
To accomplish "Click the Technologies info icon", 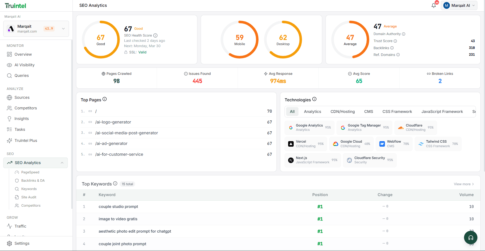I will (x=314, y=99).
